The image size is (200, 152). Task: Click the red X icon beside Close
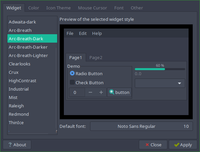[147, 145]
